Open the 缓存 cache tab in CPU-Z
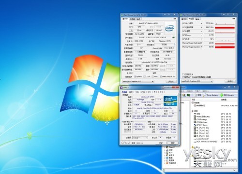Image resolution: width=242 pixels, height=174 pixels. tap(131, 92)
